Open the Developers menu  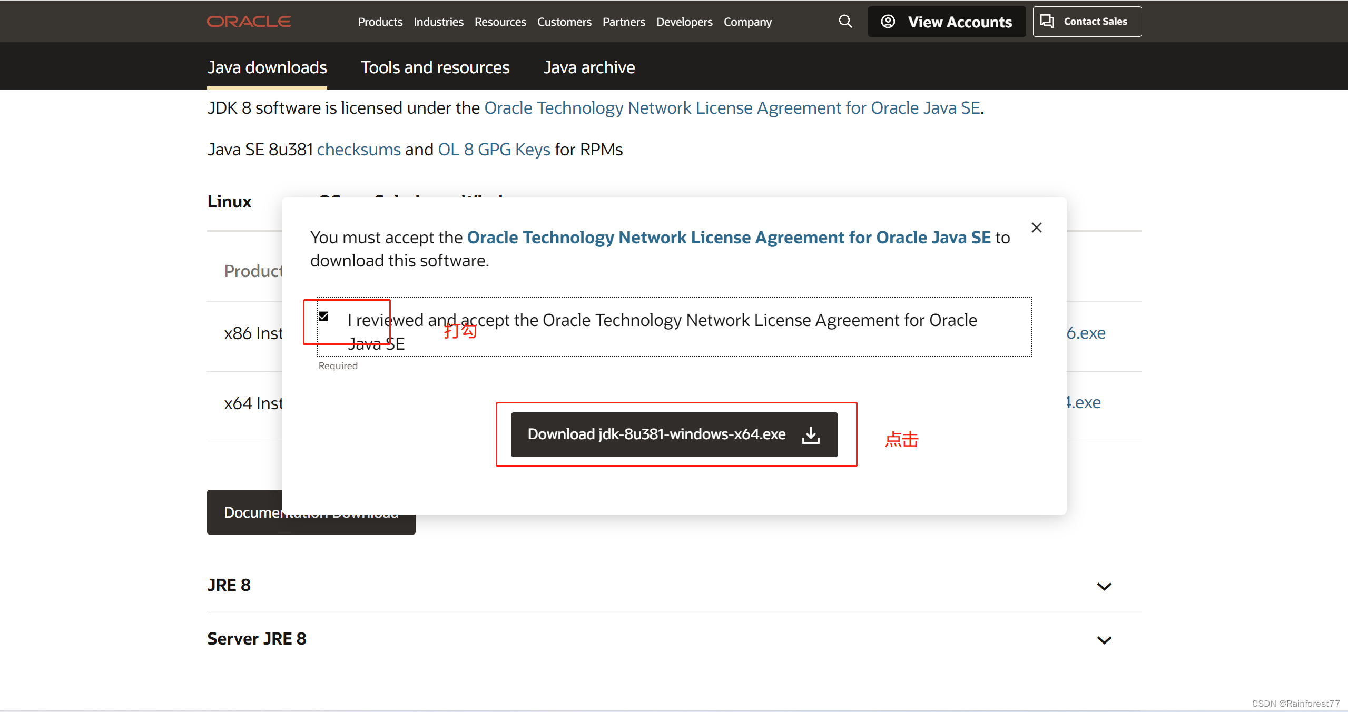pyautogui.click(x=684, y=22)
